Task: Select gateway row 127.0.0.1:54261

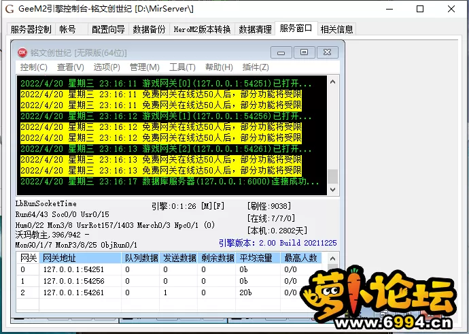Action: point(169,293)
